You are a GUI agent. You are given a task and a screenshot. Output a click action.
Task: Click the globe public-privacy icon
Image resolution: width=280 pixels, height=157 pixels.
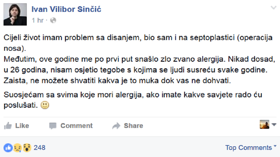(53, 20)
